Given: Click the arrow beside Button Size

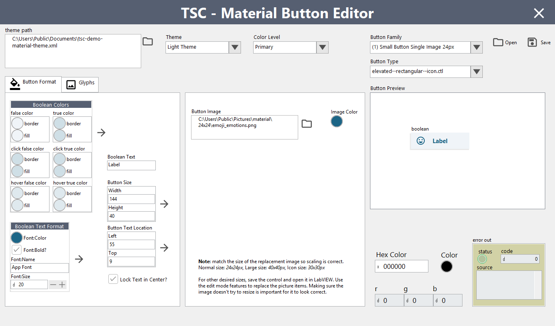Looking at the screenshot, I should (x=164, y=204).
